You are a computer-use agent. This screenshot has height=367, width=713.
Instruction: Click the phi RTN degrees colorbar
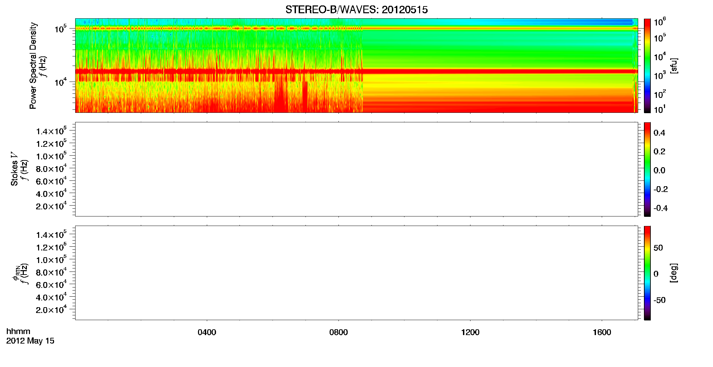point(647,273)
